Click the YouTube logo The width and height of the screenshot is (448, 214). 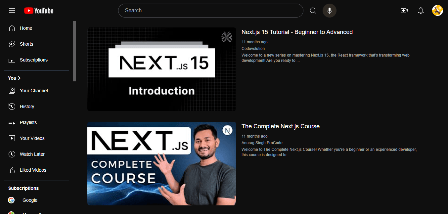(39, 11)
